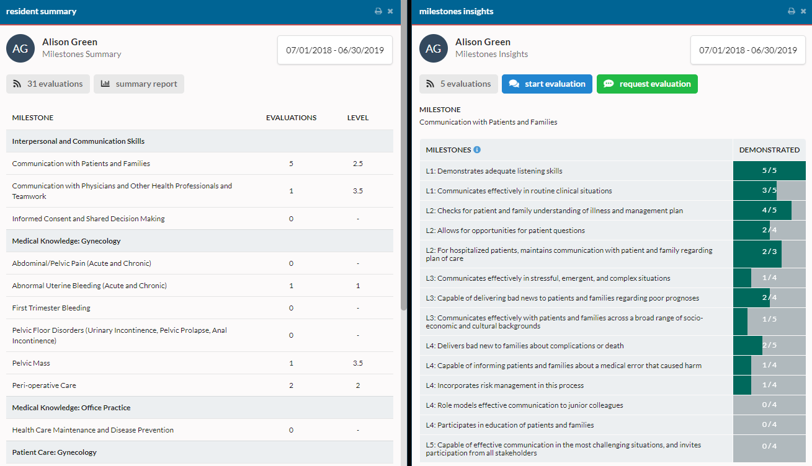The height and width of the screenshot is (466, 812).
Task: Click the 0/4 bar for role models communication
Action: coord(769,405)
